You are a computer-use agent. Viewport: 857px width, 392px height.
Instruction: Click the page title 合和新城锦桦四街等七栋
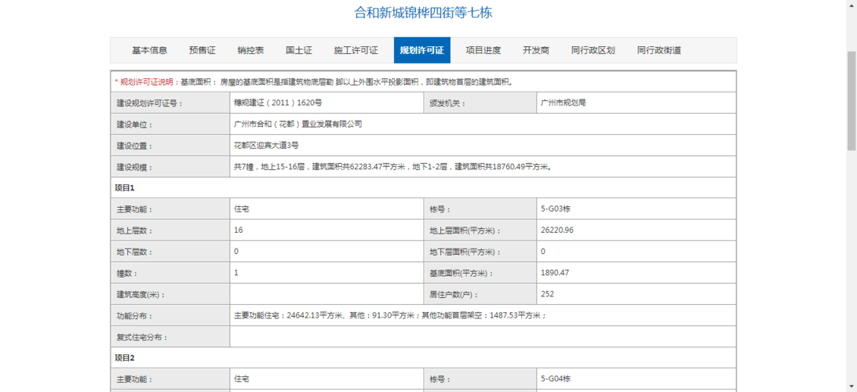click(424, 13)
